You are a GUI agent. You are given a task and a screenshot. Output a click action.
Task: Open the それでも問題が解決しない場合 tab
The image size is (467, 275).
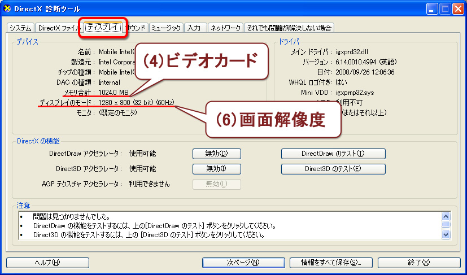[x=289, y=28]
